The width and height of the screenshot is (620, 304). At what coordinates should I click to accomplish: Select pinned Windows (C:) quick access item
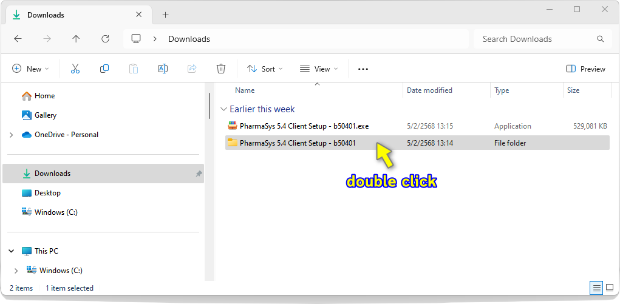(56, 212)
